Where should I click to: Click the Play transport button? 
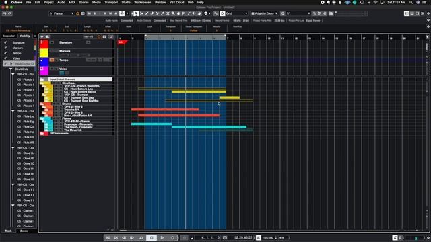162,237
